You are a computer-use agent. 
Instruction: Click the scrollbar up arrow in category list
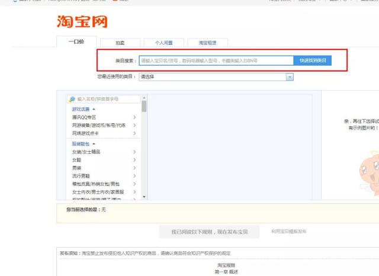tap(144, 99)
